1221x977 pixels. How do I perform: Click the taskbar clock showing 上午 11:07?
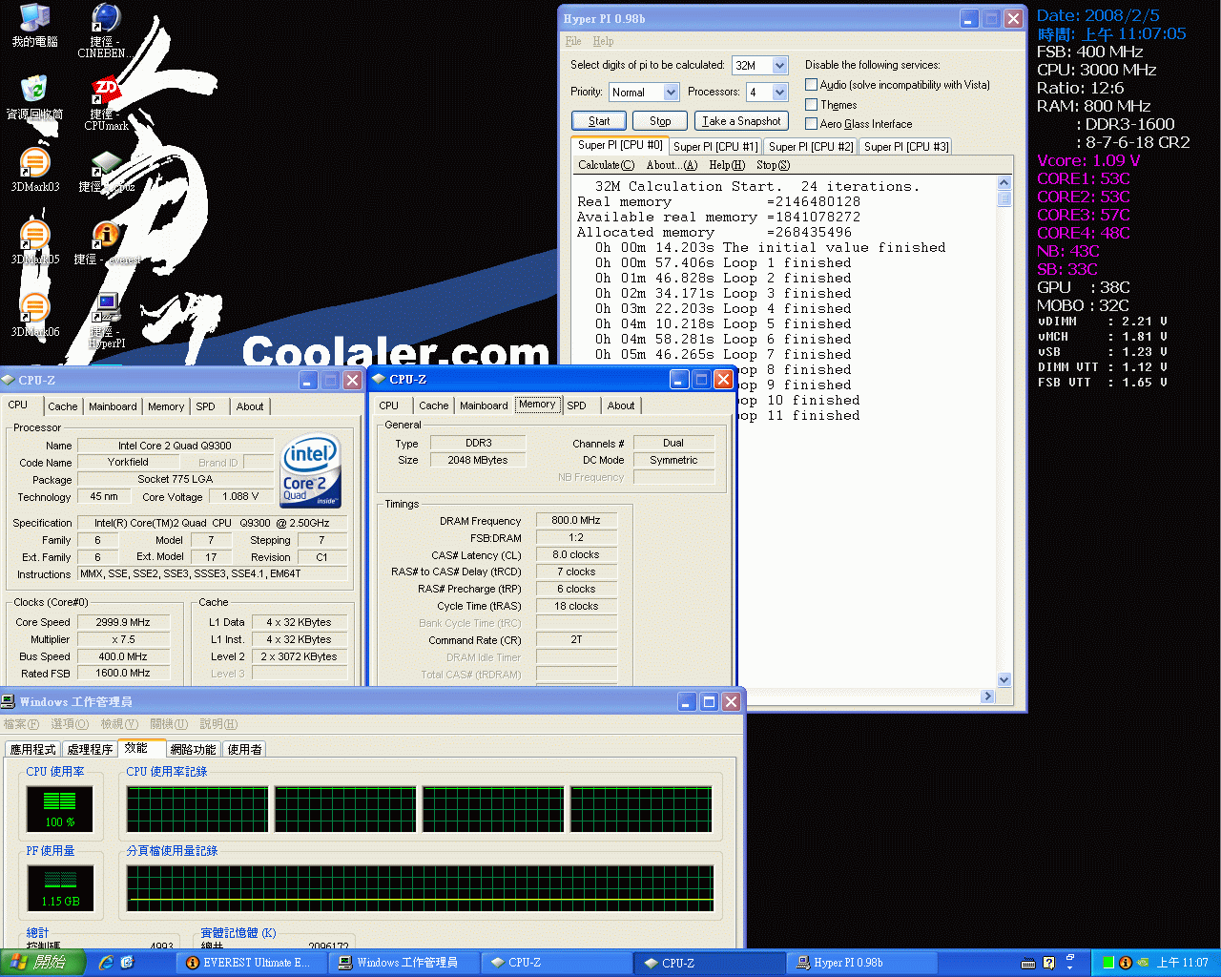pos(1182,963)
